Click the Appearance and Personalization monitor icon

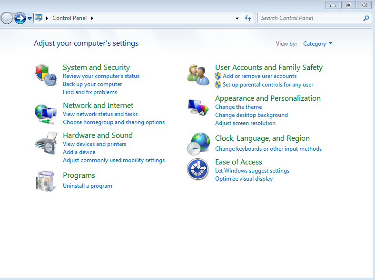point(198,107)
